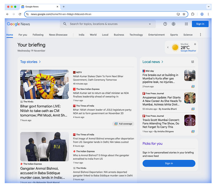The width and height of the screenshot is (214, 186).
Task: Open the Chrome profile icon
Action: tap(202, 14)
